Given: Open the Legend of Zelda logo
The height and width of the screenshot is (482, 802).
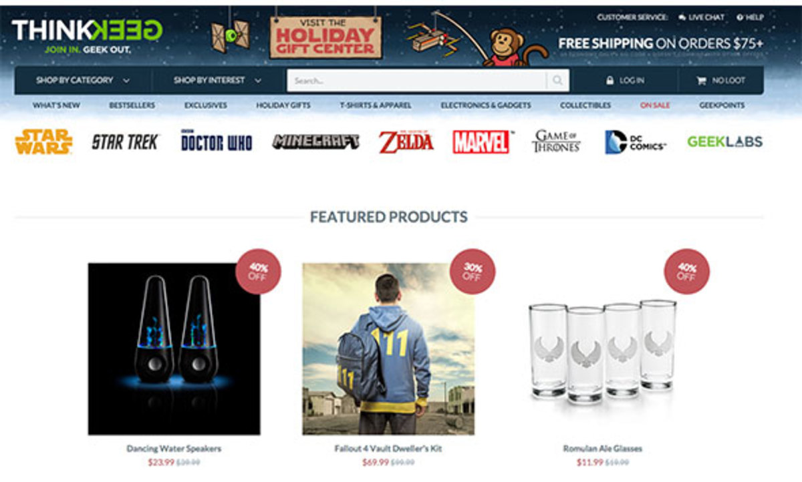Looking at the screenshot, I should coord(406,142).
